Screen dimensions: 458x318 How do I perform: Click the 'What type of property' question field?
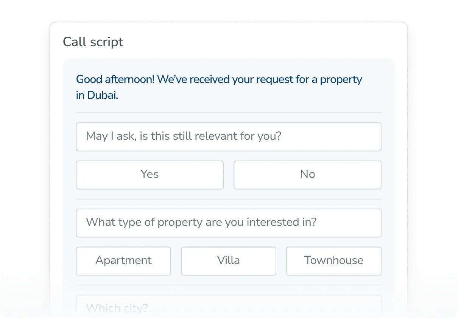pos(228,223)
